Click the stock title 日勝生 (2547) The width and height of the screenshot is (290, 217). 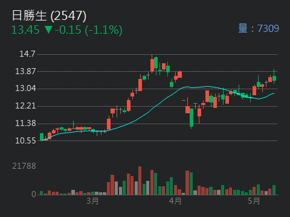pos(49,16)
